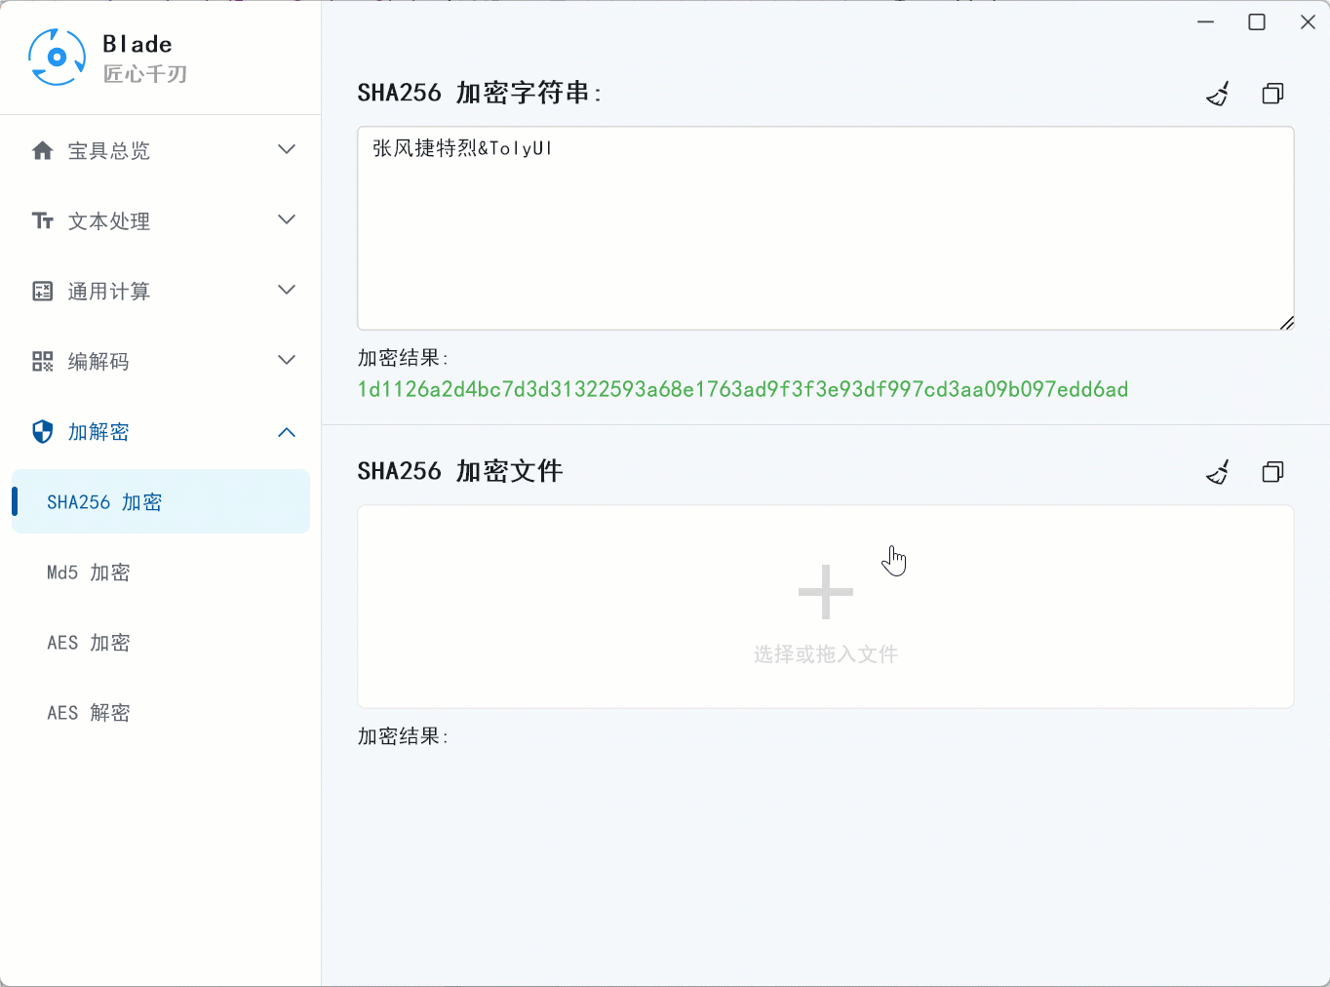Select the green SHA256 hash result text
1330x987 pixels.
(743, 389)
